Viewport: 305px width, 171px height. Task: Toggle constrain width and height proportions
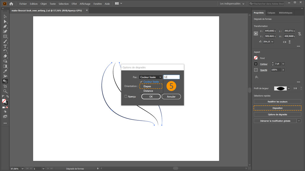pyautogui.click(x=300, y=34)
